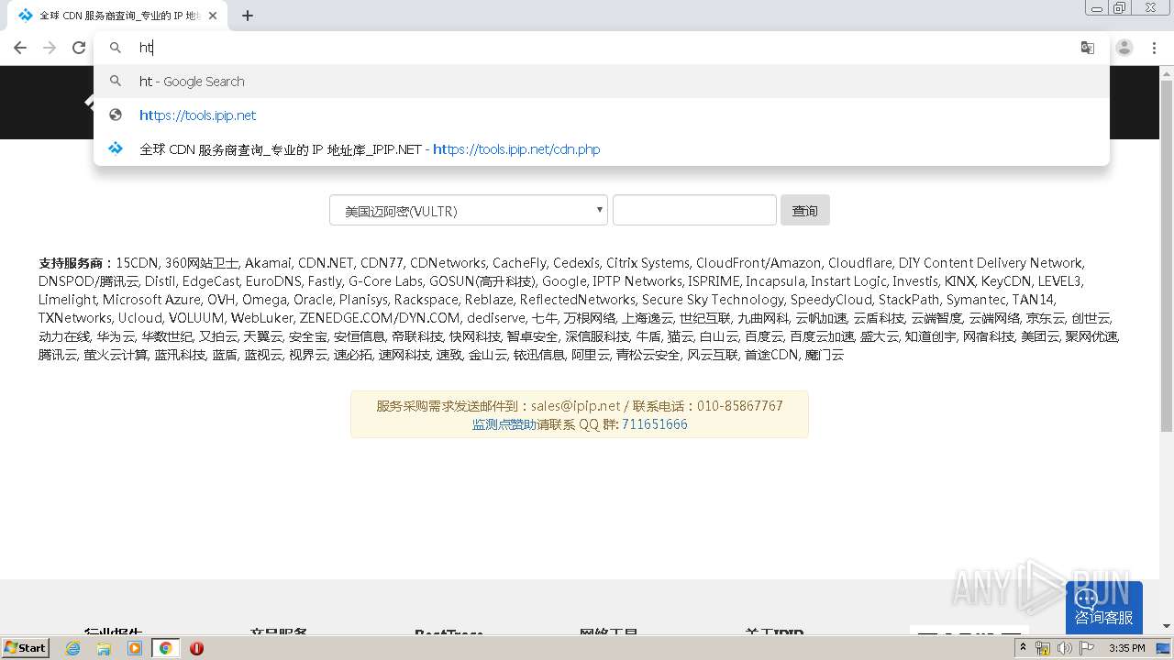Close the 全球 CDN 服务商查询 tab

coord(214,16)
